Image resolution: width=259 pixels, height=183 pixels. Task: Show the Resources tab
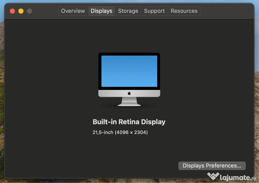click(x=184, y=11)
